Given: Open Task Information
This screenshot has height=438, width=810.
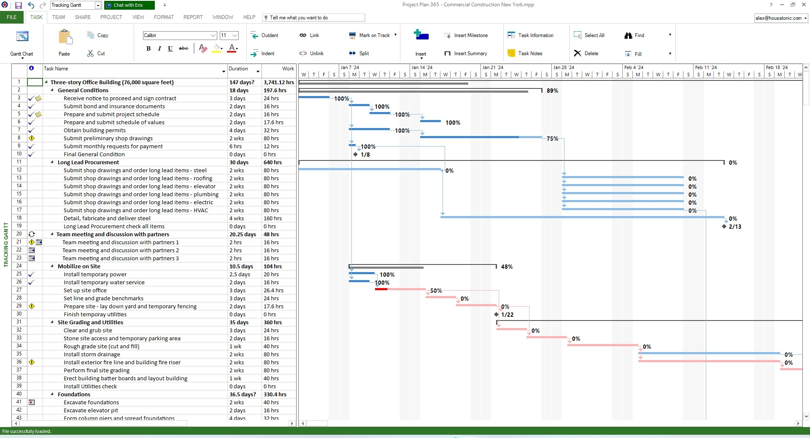Looking at the screenshot, I should pos(531,35).
